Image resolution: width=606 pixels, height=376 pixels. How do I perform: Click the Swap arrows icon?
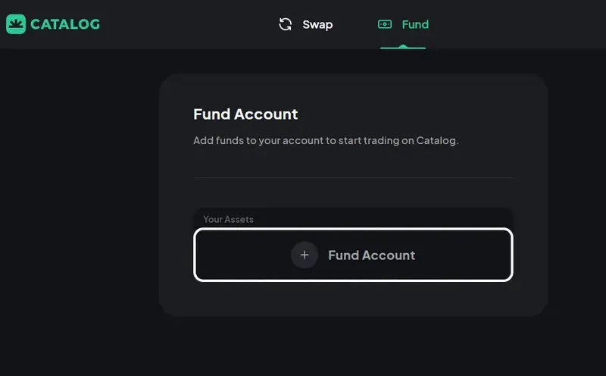pyautogui.click(x=286, y=24)
